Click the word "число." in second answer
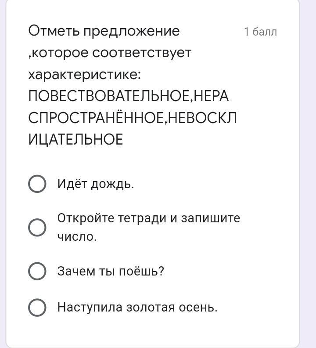This screenshot has height=348, width=316. pos(77,236)
